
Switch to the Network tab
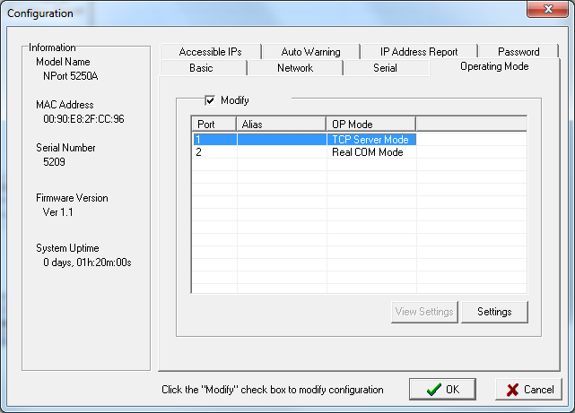coord(295,68)
